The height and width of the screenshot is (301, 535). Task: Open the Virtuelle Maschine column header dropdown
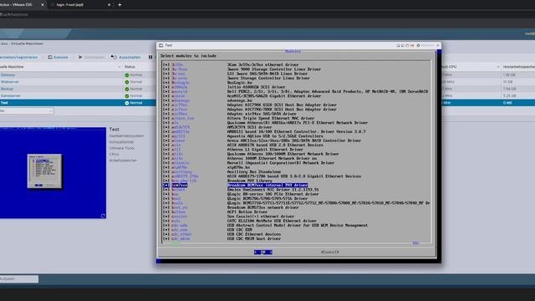pyautogui.click(x=119, y=67)
